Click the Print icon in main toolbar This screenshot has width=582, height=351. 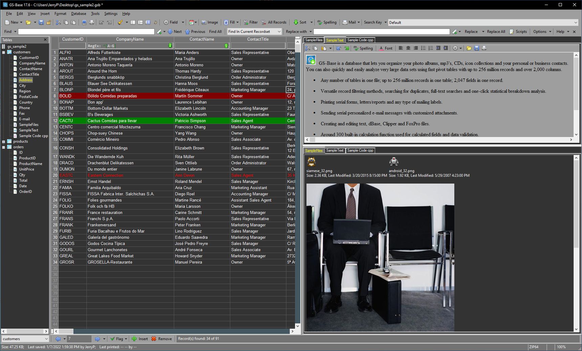[92, 22]
